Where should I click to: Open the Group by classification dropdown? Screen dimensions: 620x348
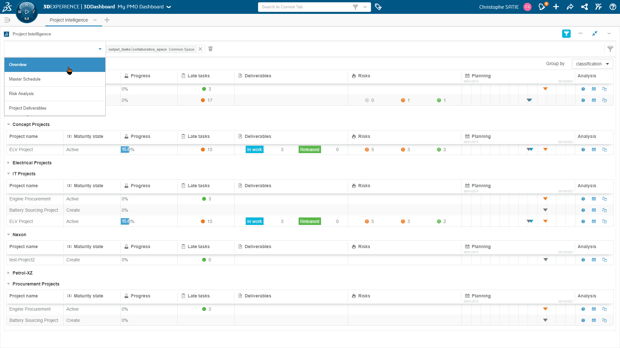coord(592,64)
